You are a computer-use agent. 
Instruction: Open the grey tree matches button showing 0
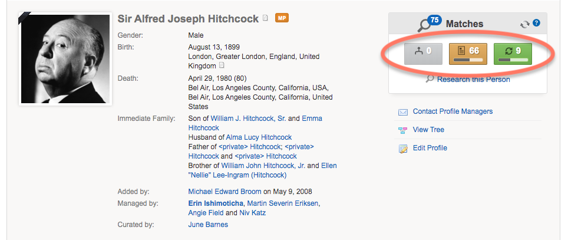coord(423,54)
